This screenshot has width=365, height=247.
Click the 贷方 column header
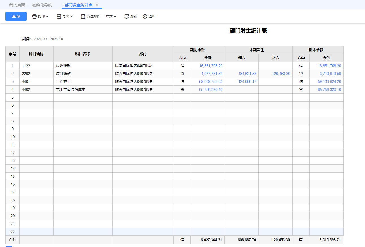[275, 58]
